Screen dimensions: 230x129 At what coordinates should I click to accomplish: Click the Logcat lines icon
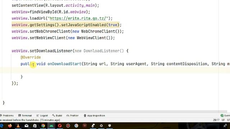[38, 115]
